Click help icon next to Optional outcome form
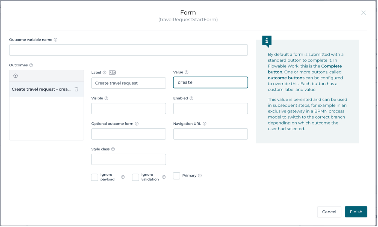This screenshot has width=378, height=227. [x=137, y=123]
